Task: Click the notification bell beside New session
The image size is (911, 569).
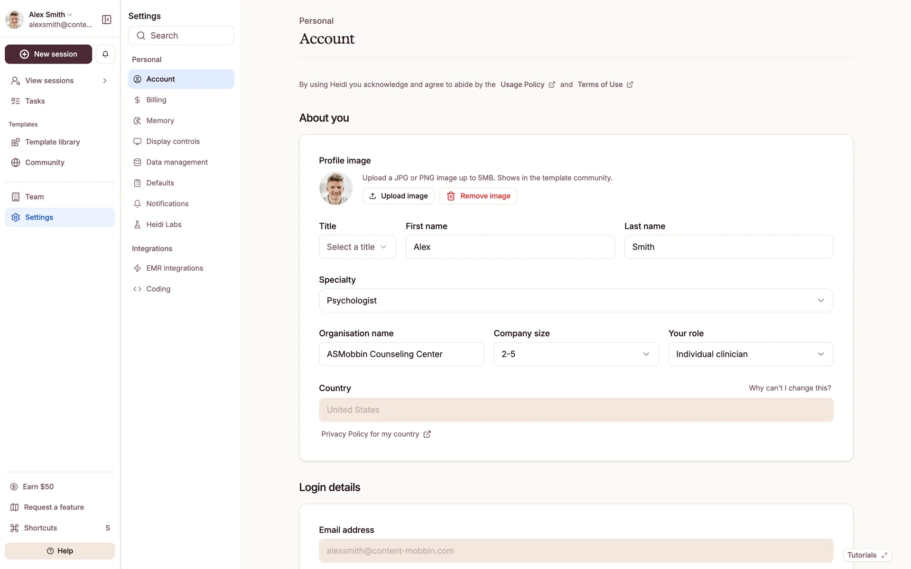Action: 105,54
